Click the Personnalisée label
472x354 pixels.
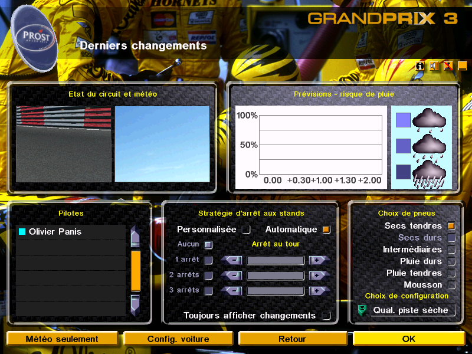[x=206, y=230]
